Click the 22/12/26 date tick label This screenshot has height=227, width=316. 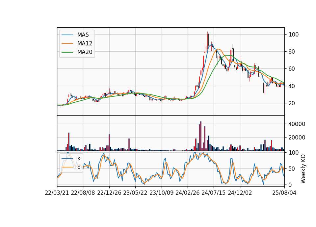pyautogui.click(x=109, y=193)
